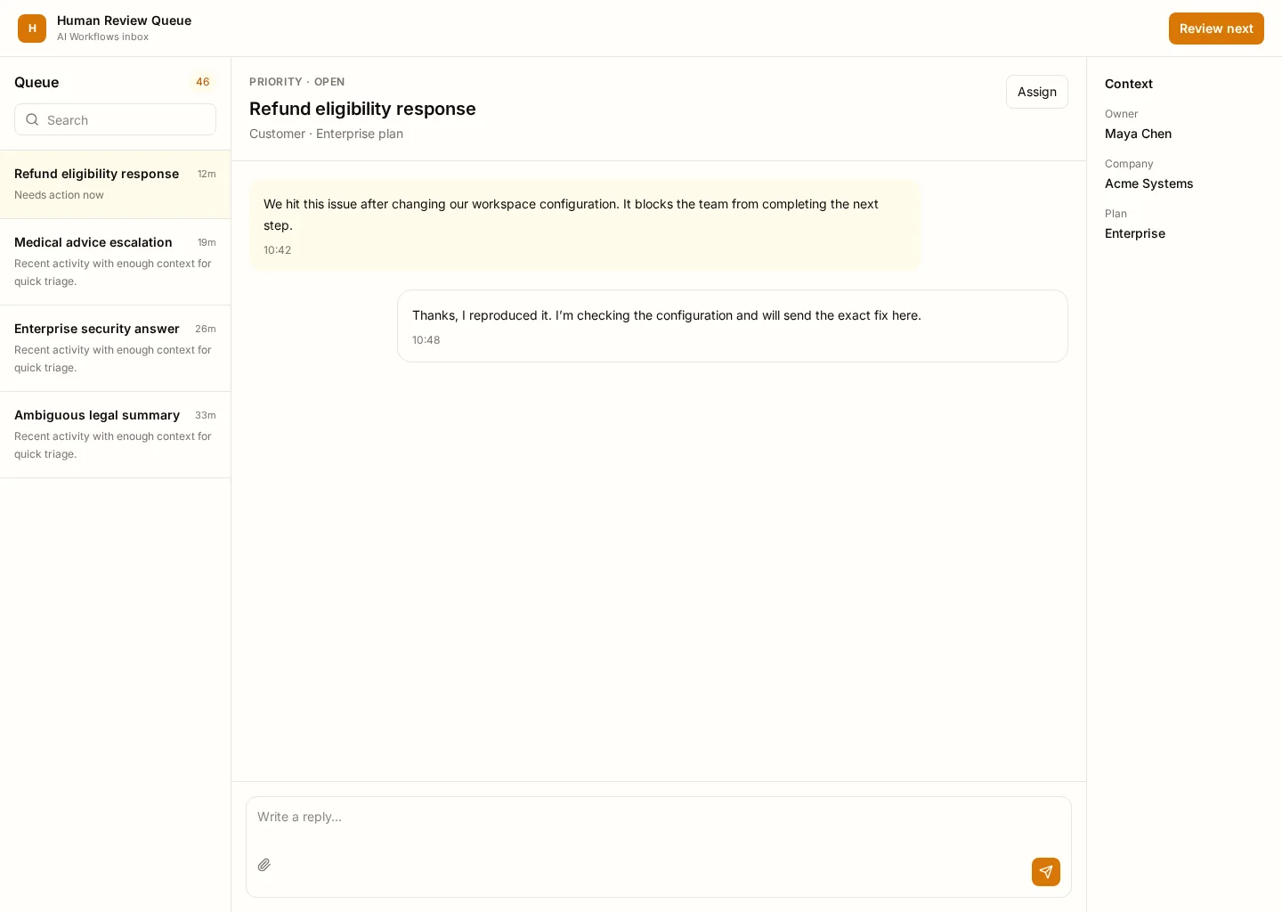The height and width of the screenshot is (912, 1282).
Task: Open Refund eligibility response queue item
Action: coord(115,184)
